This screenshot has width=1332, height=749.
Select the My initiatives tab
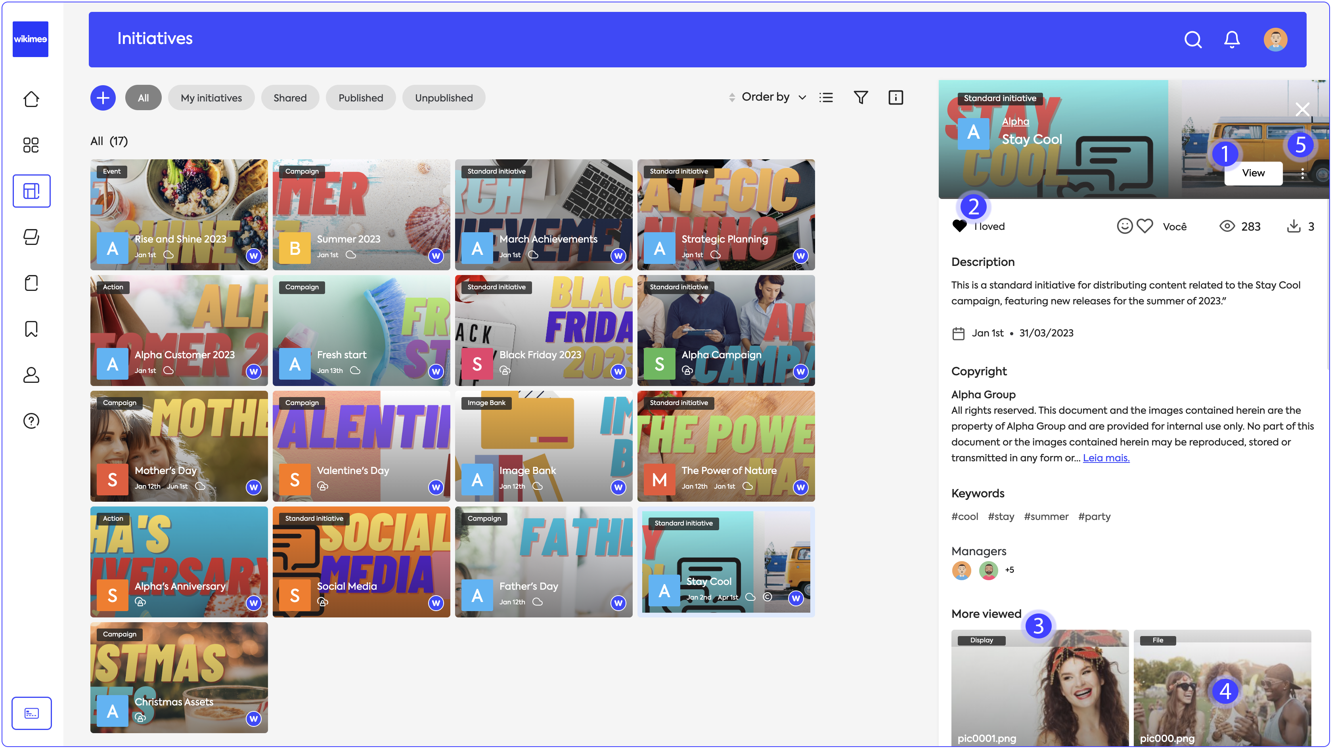point(211,98)
